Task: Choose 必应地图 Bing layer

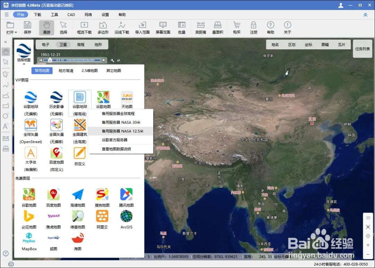Action: tap(29, 219)
